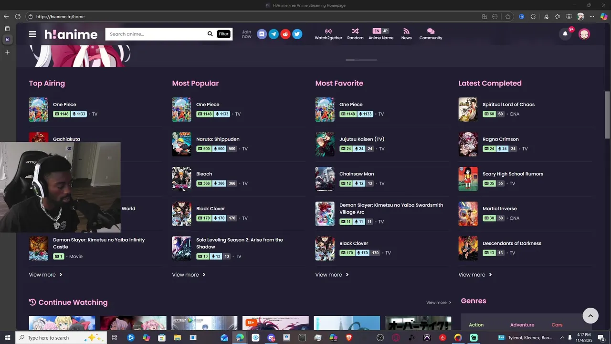
Task: Expand View more beside Continue Watching
Action: (439, 302)
